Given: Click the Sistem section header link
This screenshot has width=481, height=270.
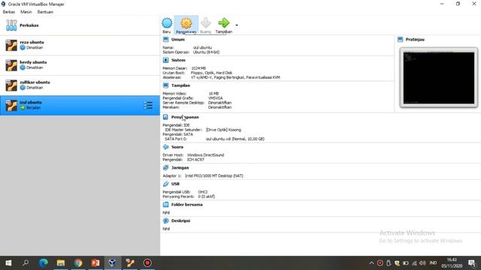Looking at the screenshot, I should [x=178, y=60].
